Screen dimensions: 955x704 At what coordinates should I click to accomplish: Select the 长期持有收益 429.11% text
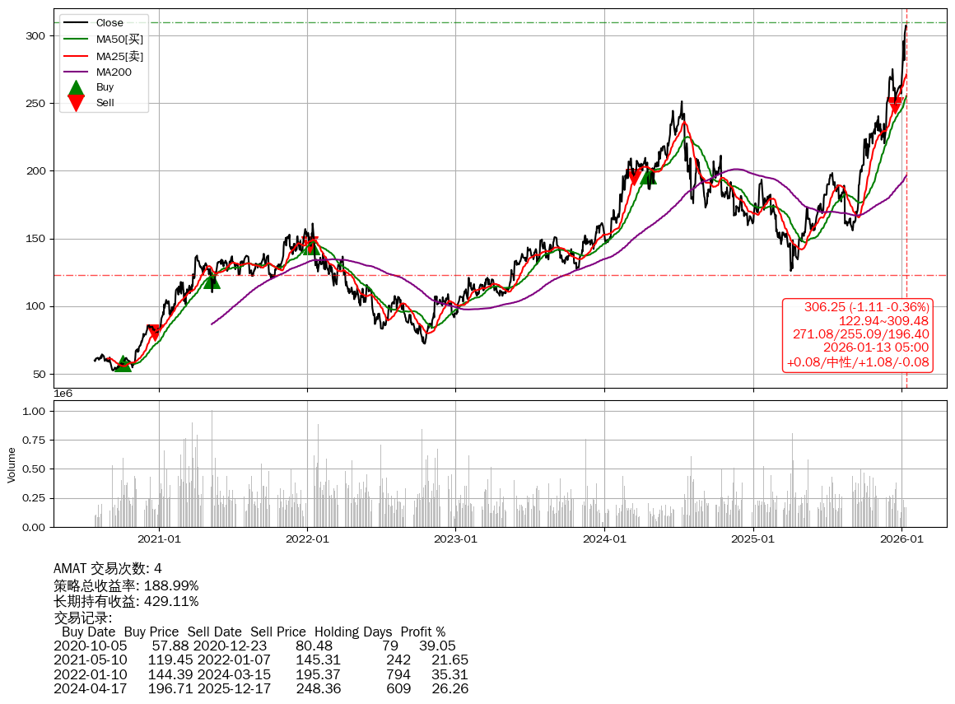click(126, 602)
